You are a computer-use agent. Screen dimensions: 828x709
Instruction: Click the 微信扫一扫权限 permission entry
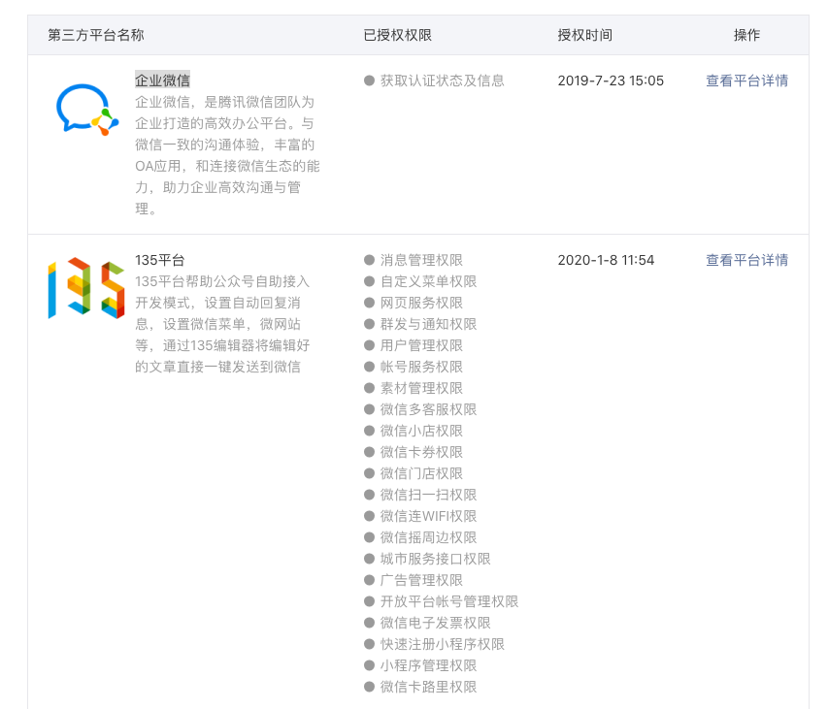tap(420, 495)
